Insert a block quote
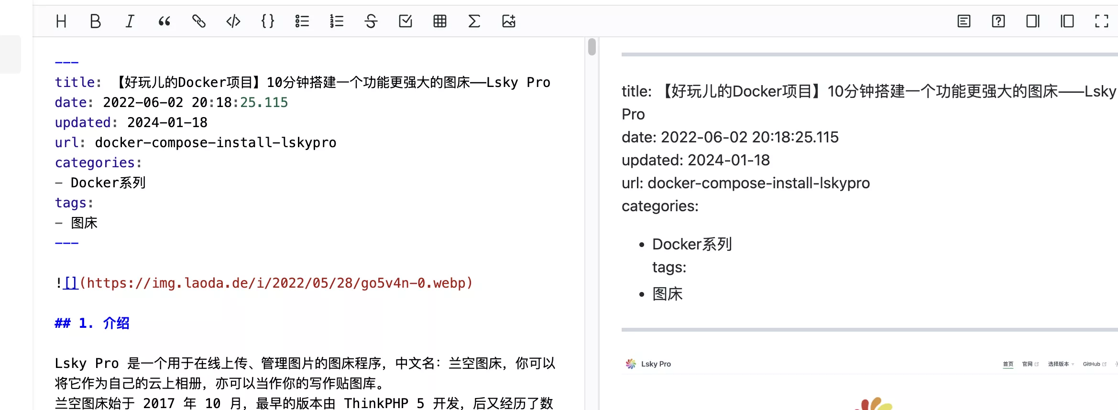Image resolution: width=1118 pixels, height=410 pixels. (164, 21)
